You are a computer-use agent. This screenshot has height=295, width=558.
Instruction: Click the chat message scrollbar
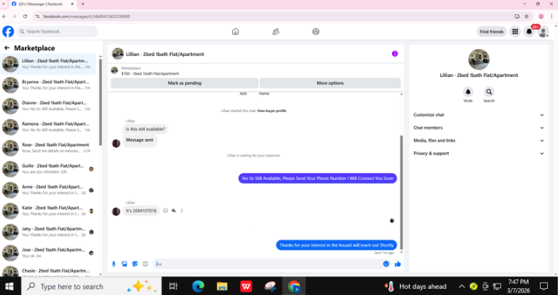(401, 192)
